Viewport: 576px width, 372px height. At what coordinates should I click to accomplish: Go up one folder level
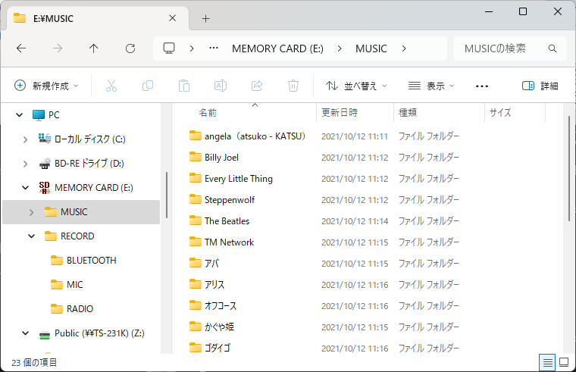(94, 48)
